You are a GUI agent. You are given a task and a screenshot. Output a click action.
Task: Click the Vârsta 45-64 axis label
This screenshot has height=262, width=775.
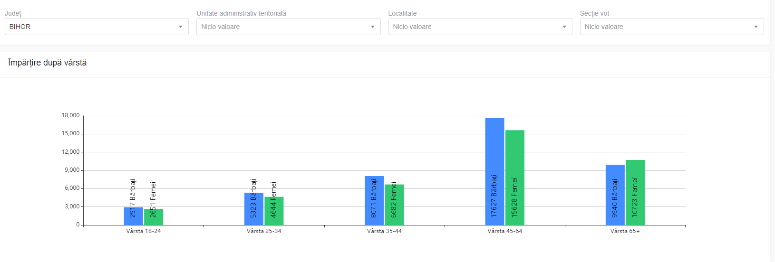pyautogui.click(x=504, y=231)
